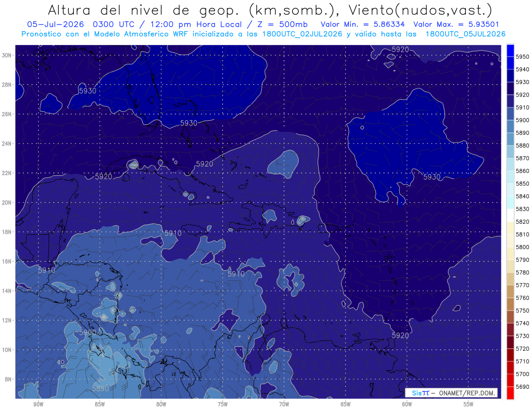Click the 5940 color scale label

click(x=523, y=69)
